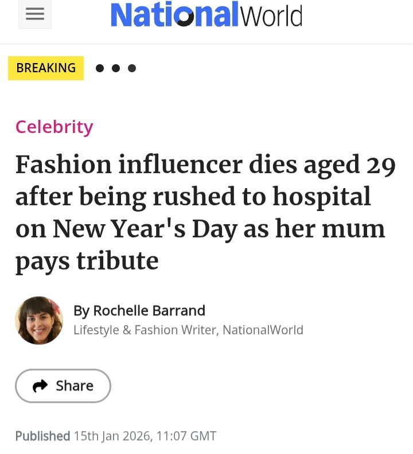Image resolution: width=413 pixels, height=454 pixels.
Task: Click the 'World' part of the logo
Action: coord(271,15)
